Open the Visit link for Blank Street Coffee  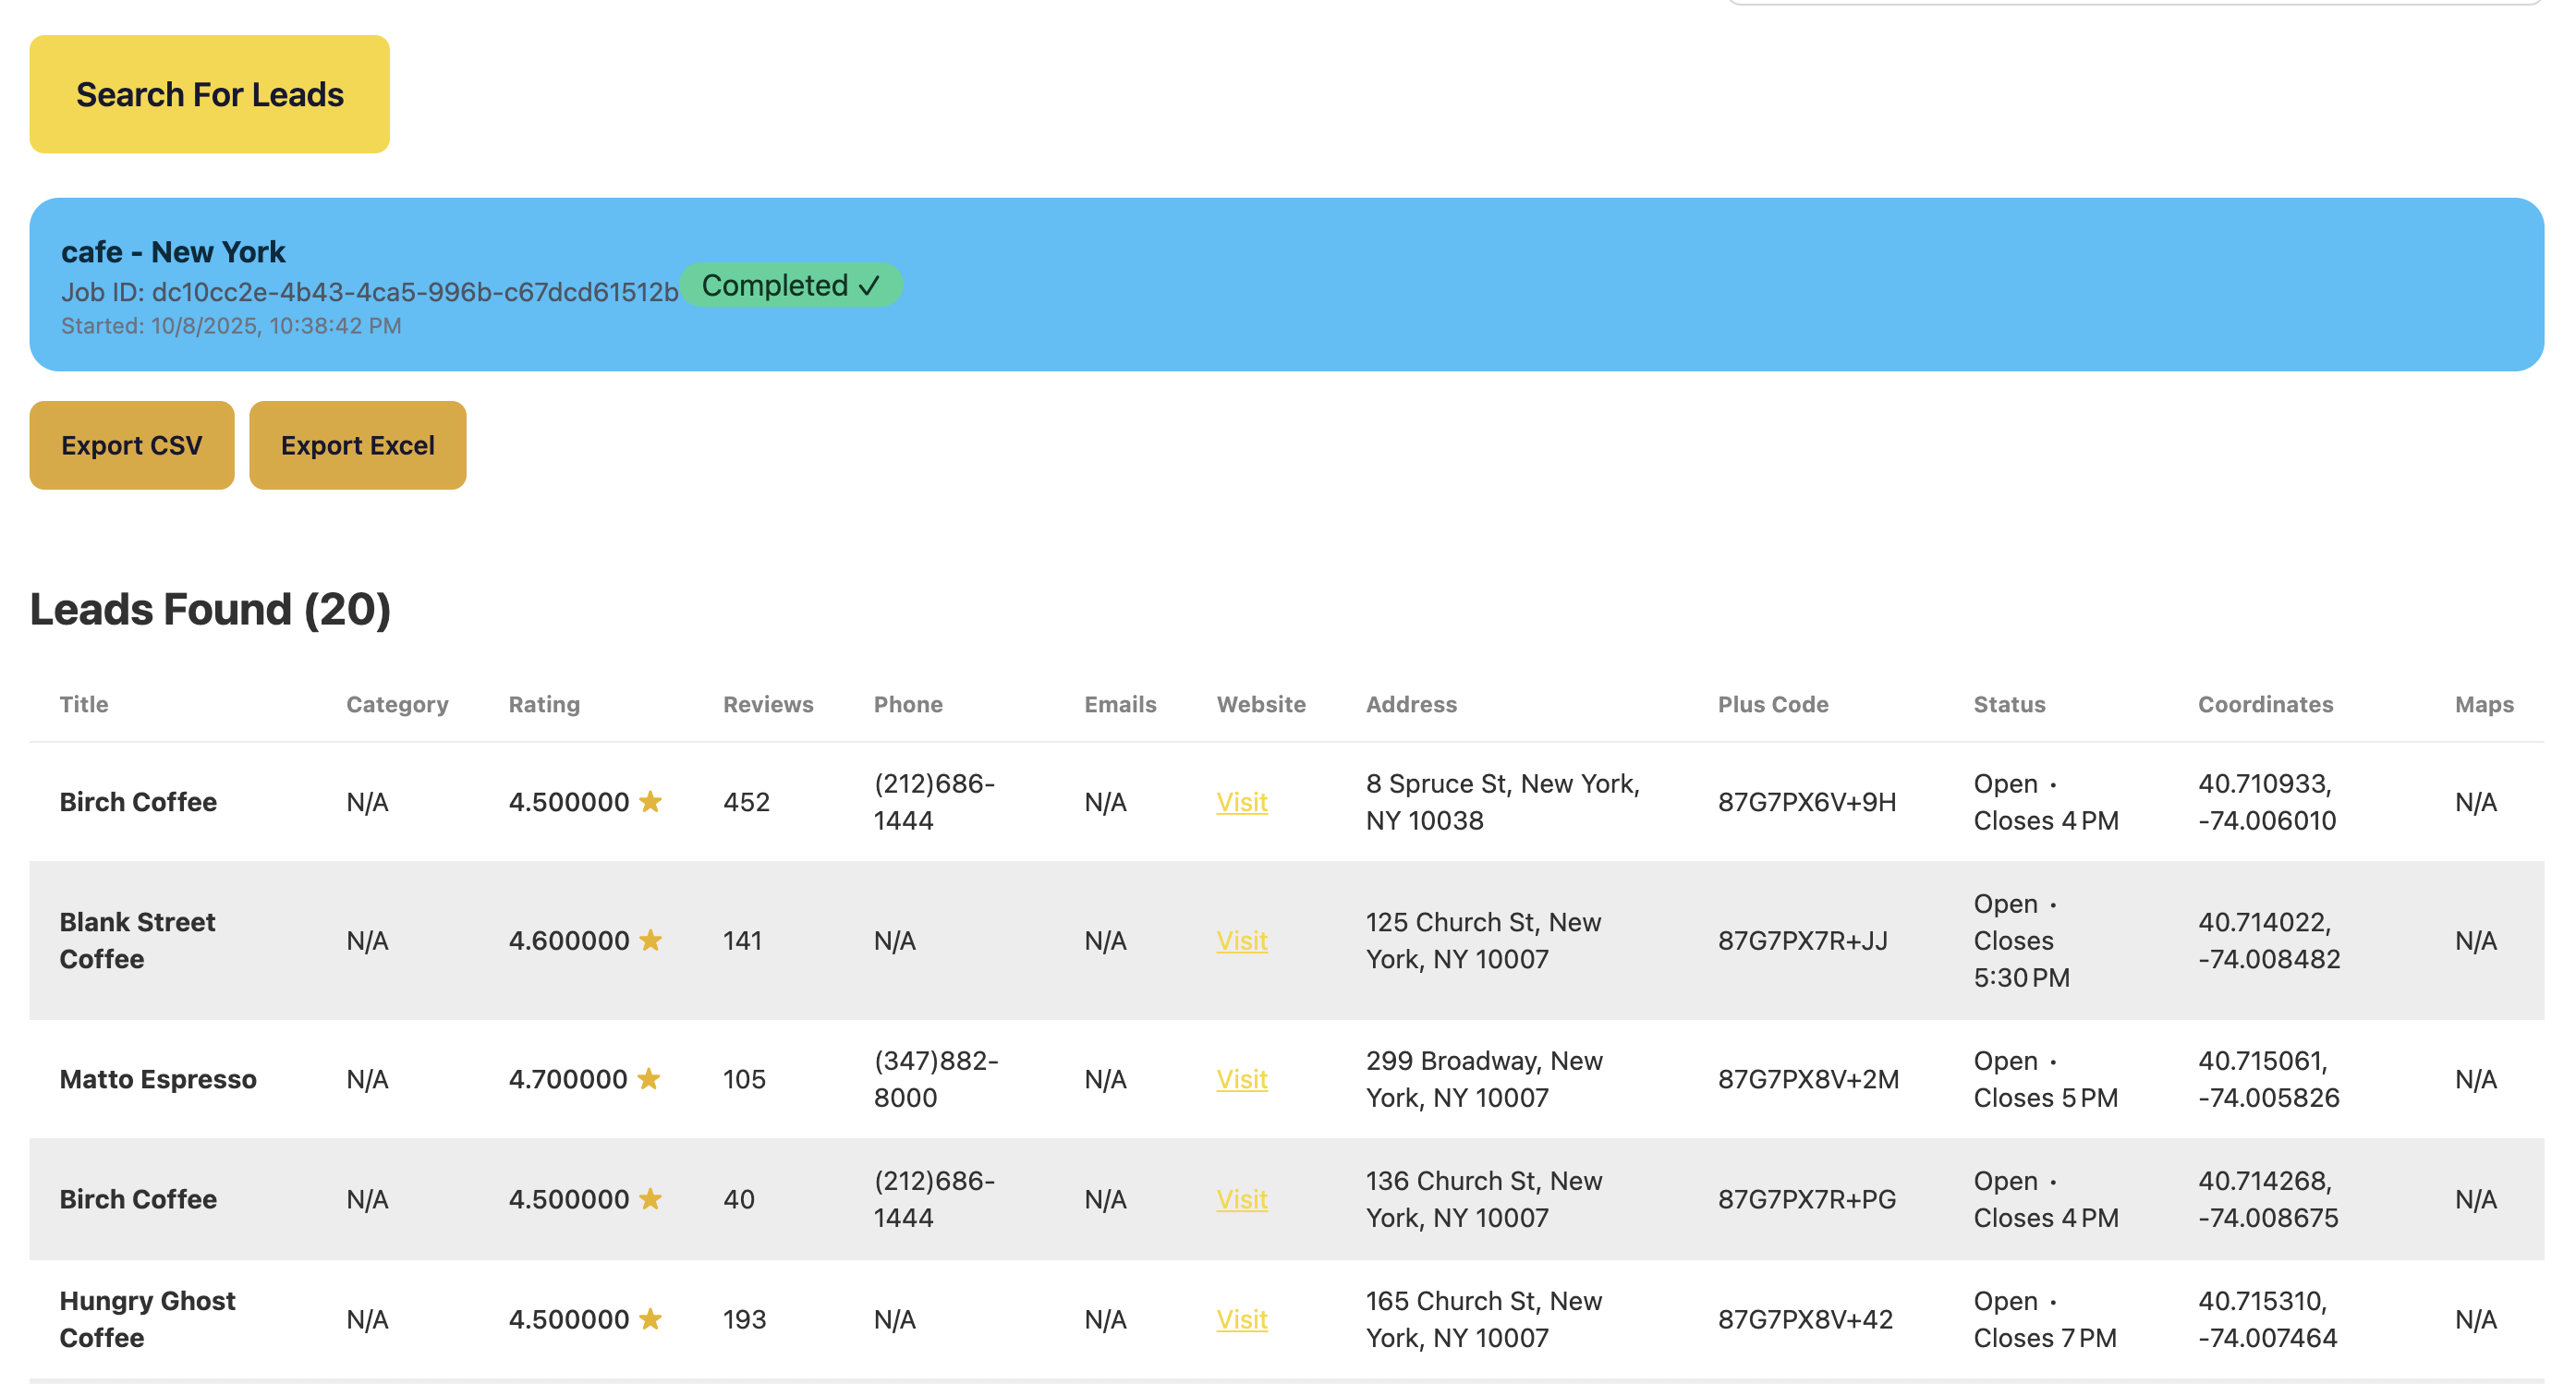[x=1241, y=940]
